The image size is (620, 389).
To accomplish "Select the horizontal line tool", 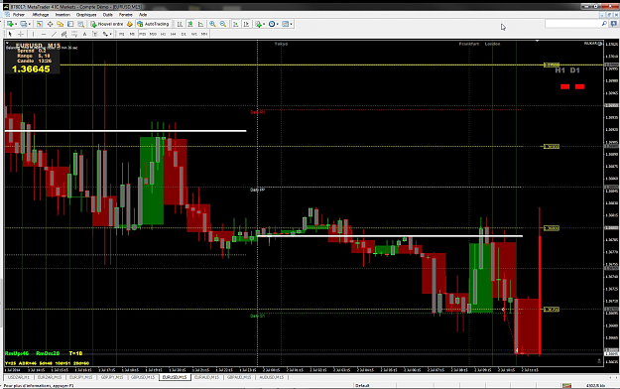I will (44, 34).
